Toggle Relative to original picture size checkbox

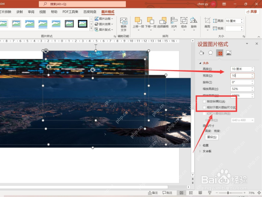[204, 107]
